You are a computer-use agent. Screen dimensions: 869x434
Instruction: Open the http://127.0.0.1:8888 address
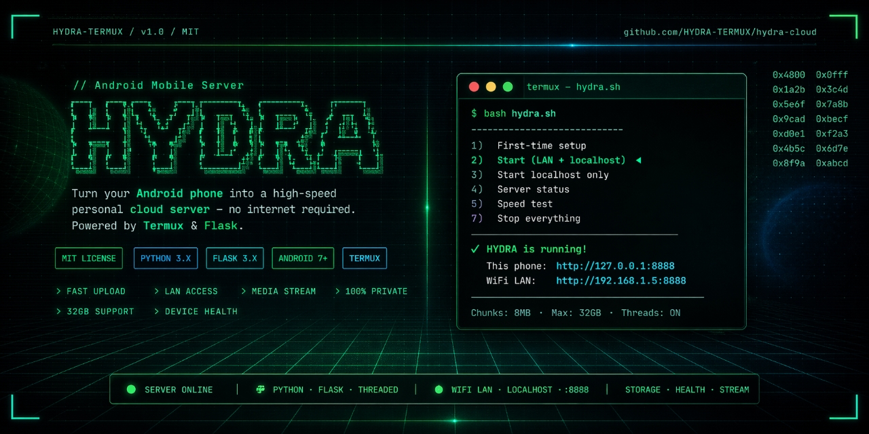coord(615,266)
